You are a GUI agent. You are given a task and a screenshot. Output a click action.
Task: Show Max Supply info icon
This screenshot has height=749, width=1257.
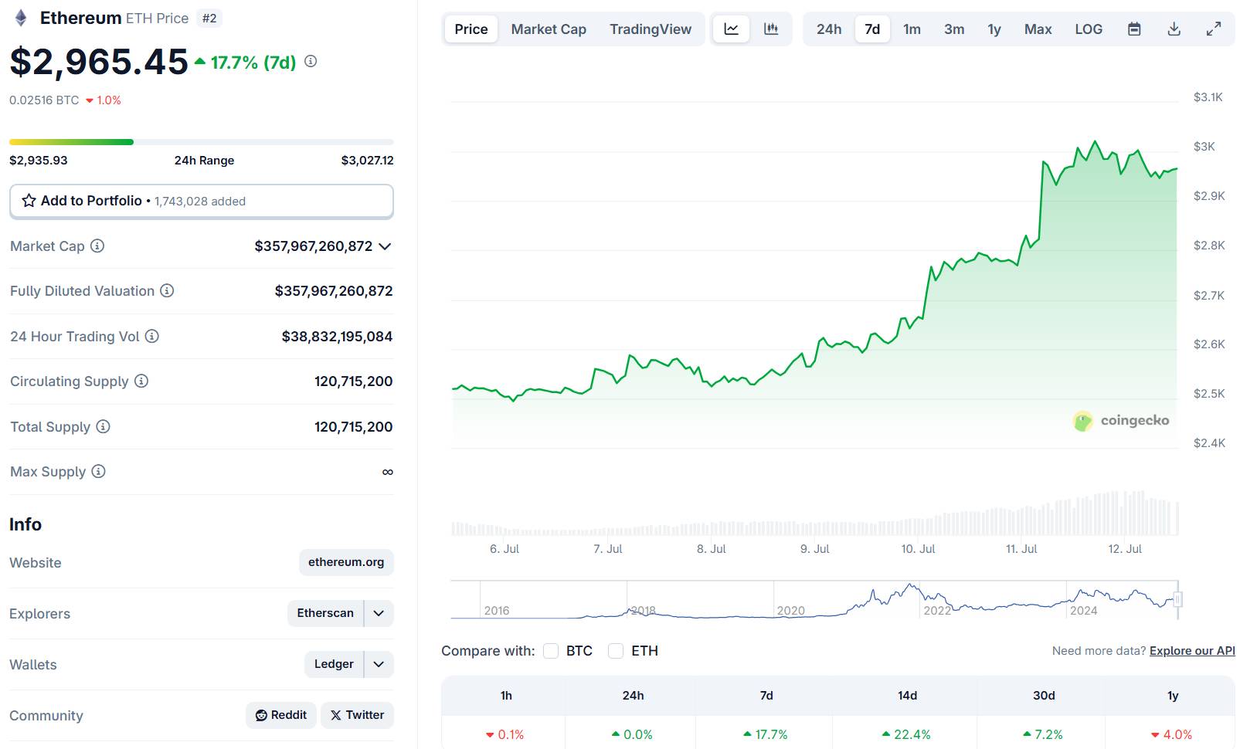point(98,471)
